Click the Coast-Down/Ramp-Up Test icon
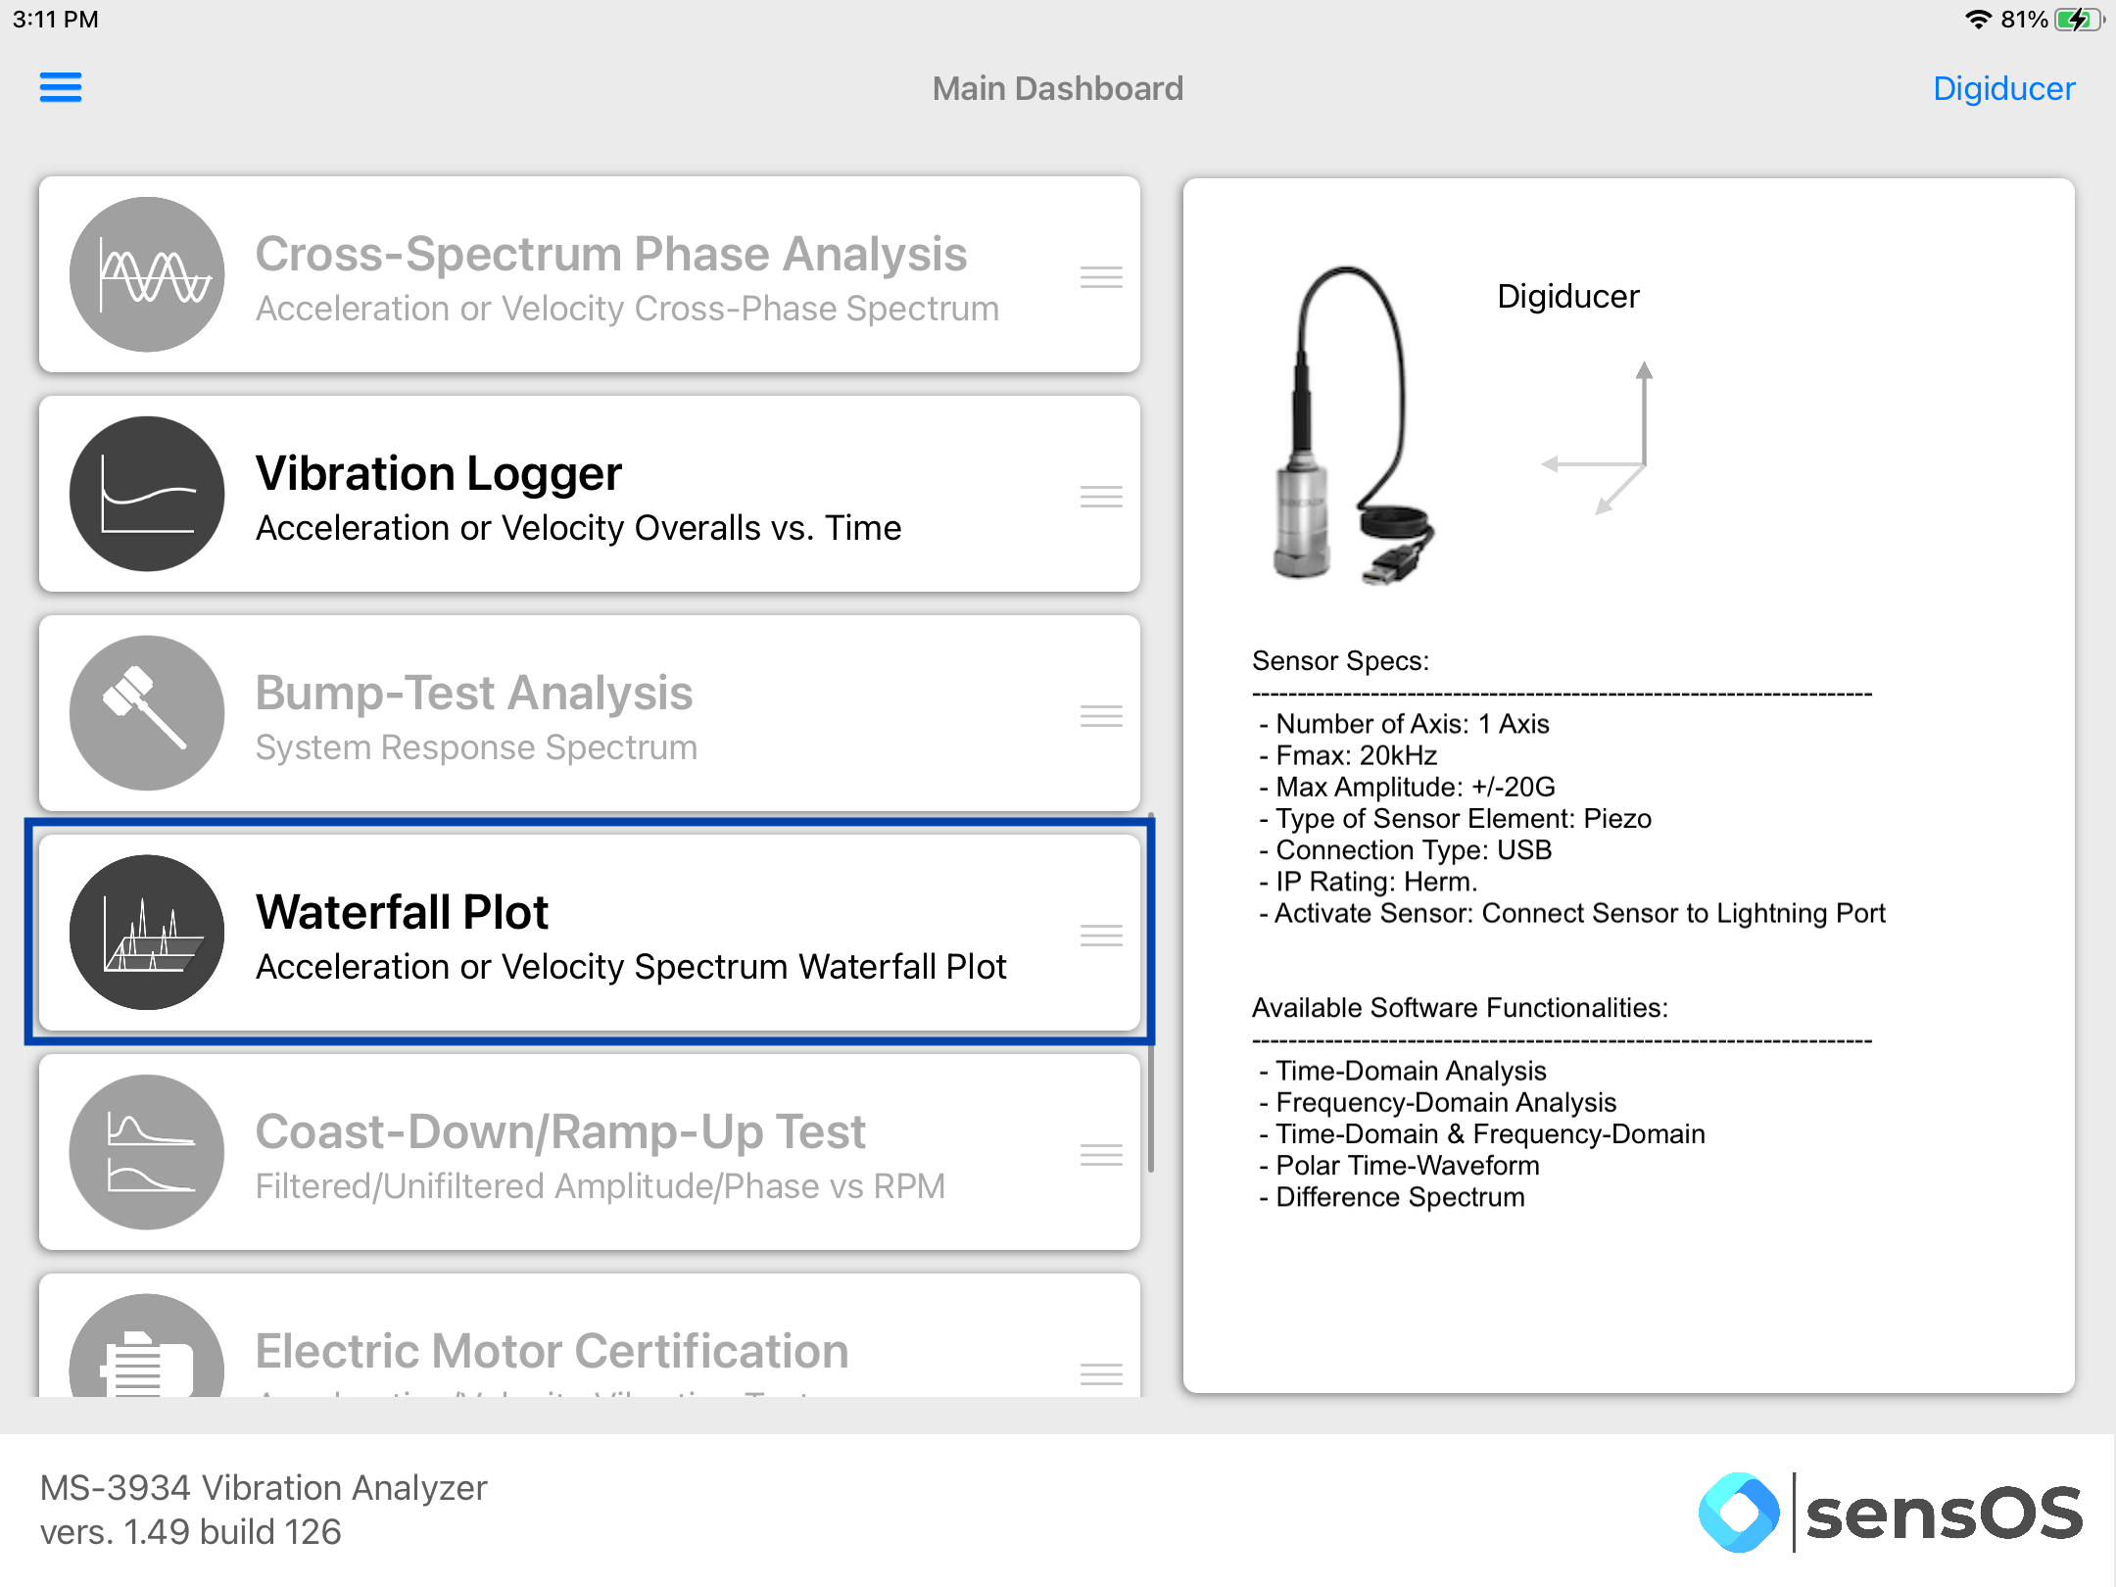 [x=147, y=1152]
